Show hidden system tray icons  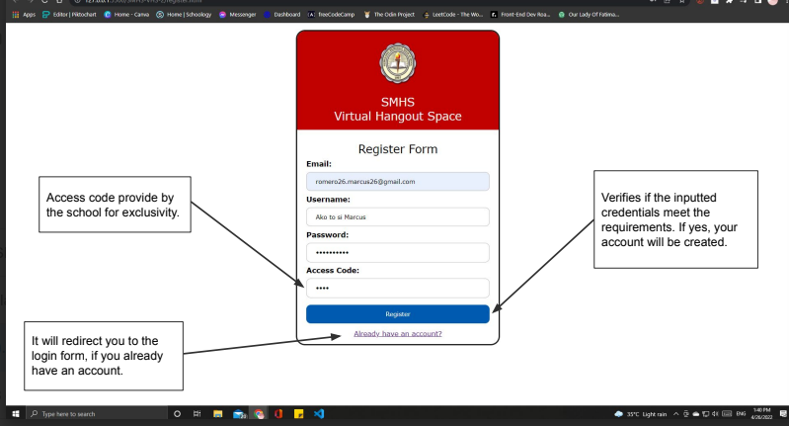pyautogui.click(x=649, y=414)
